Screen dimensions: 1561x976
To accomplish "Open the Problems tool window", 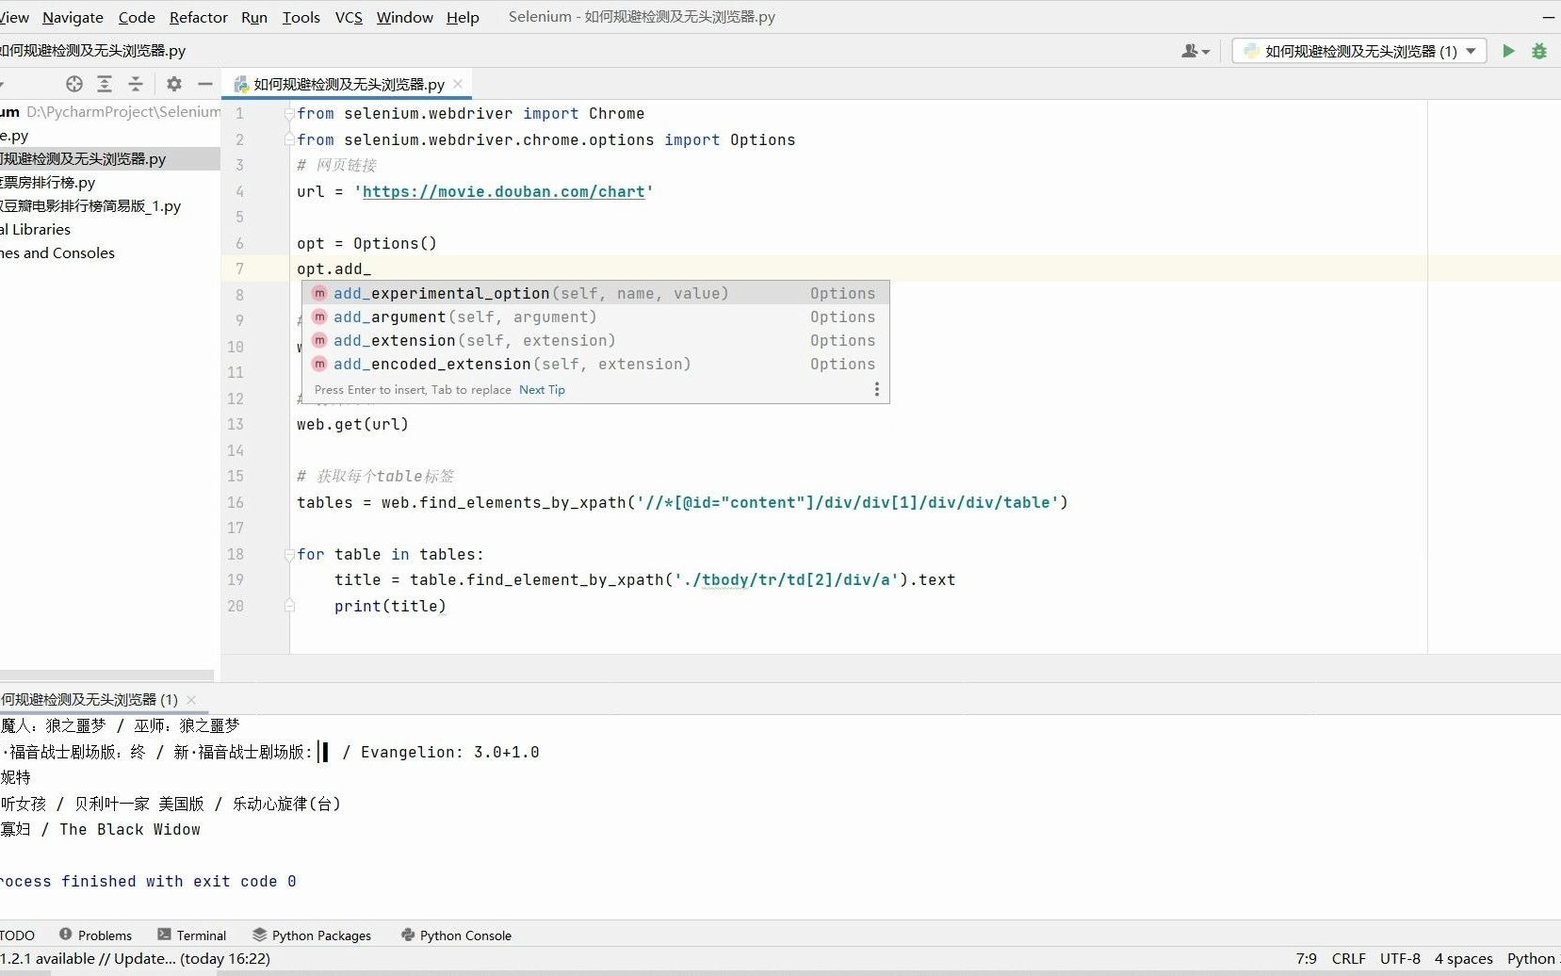I will pos(95,935).
